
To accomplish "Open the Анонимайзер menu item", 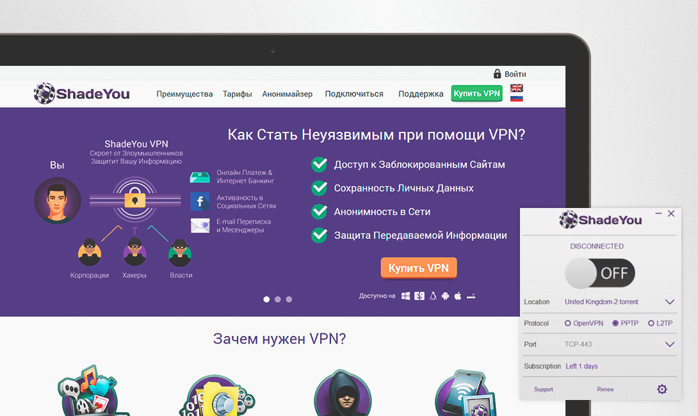I will [x=287, y=94].
